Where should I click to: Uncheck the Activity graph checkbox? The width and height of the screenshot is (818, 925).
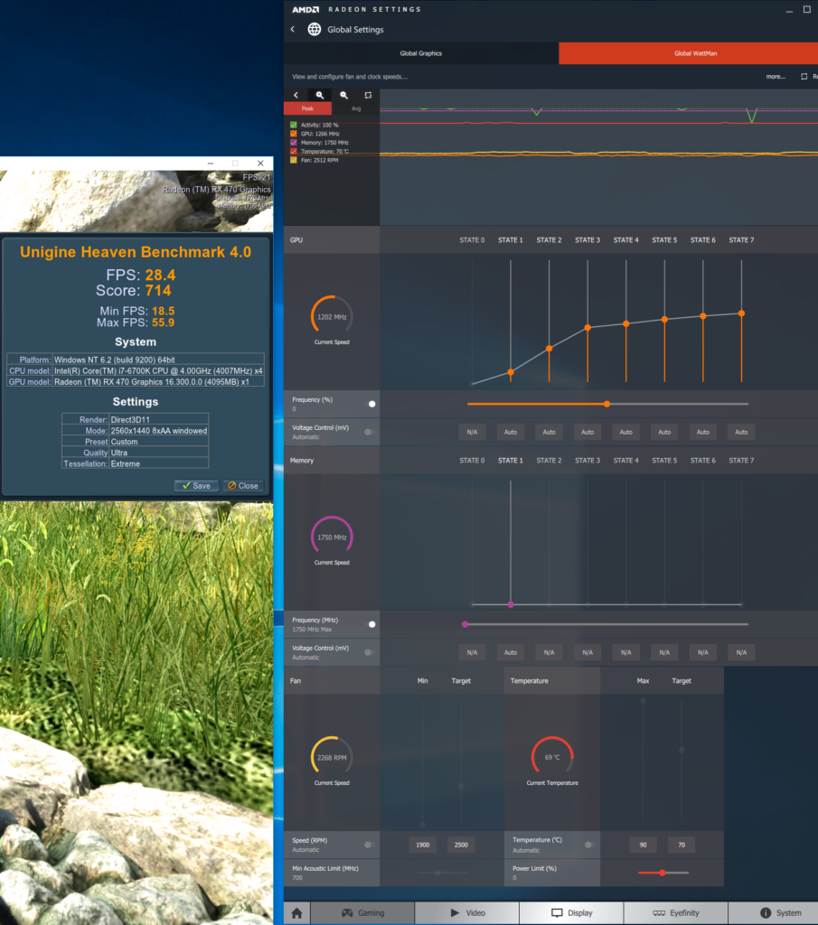294,125
